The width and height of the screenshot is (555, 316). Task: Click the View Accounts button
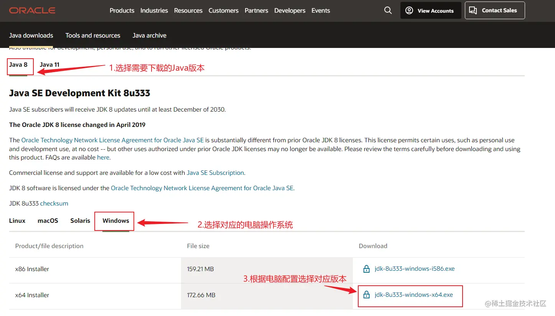click(x=431, y=10)
